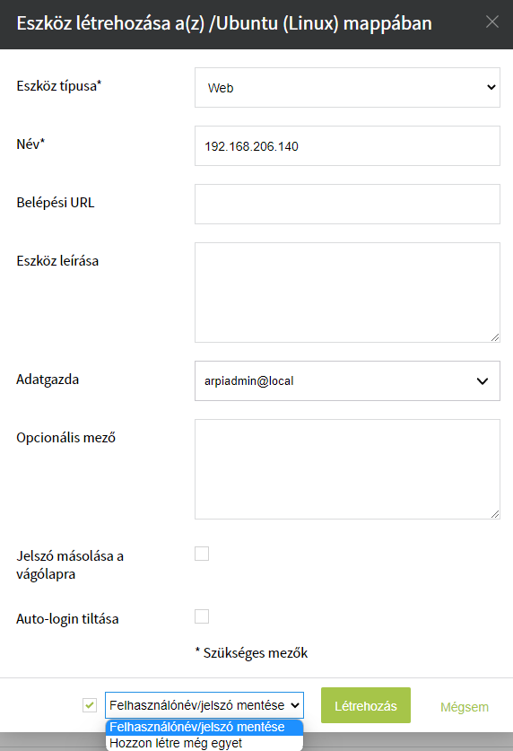The width and height of the screenshot is (513, 751).
Task: Click the dropdown arrow on the Eszköz típusa select
Action: point(491,87)
